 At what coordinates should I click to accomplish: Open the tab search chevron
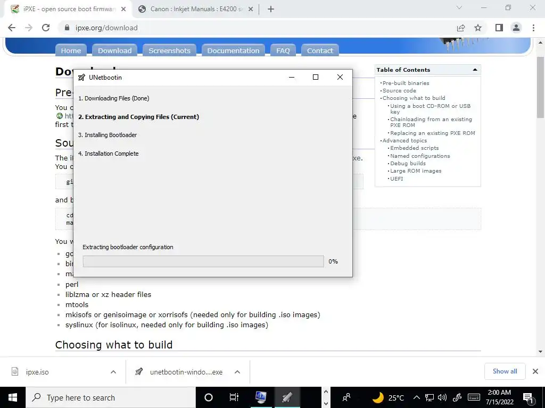coord(459,7)
